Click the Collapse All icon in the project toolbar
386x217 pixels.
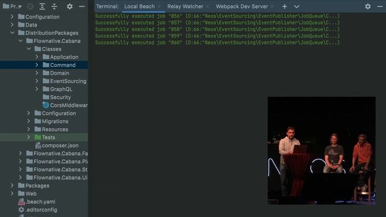[x=54, y=7]
